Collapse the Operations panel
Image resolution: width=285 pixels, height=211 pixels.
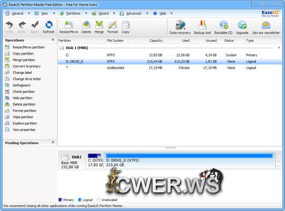53,40
